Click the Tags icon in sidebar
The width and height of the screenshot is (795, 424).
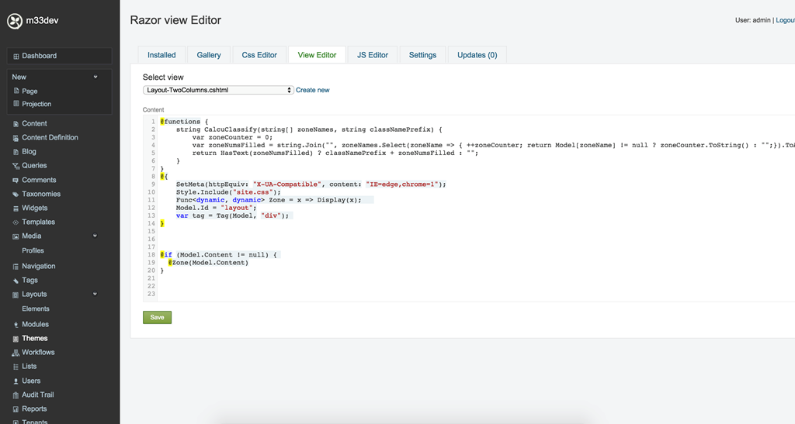(x=16, y=281)
